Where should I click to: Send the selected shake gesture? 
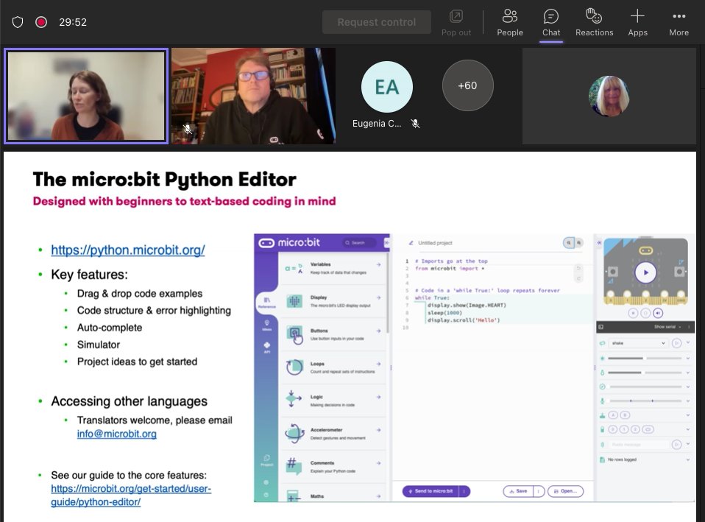[x=676, y=343]
